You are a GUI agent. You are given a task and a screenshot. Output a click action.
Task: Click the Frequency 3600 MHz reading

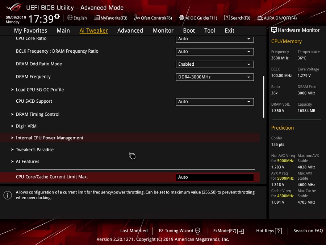tap(280, 58)
